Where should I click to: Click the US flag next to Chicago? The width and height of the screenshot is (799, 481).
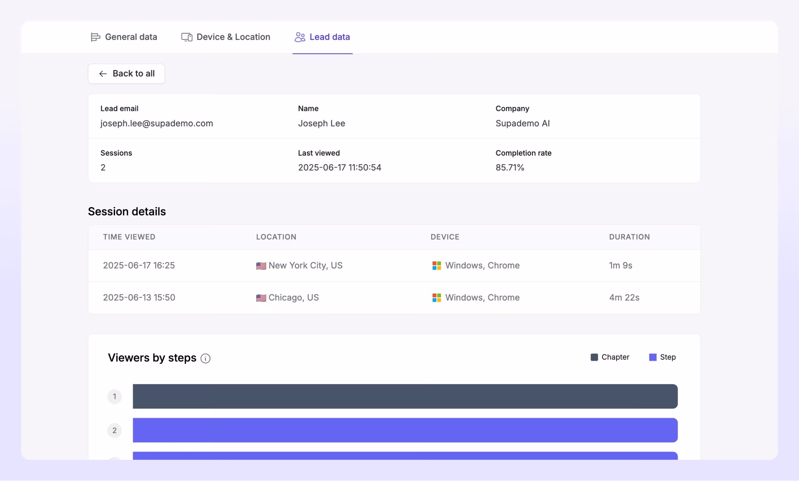261,298
